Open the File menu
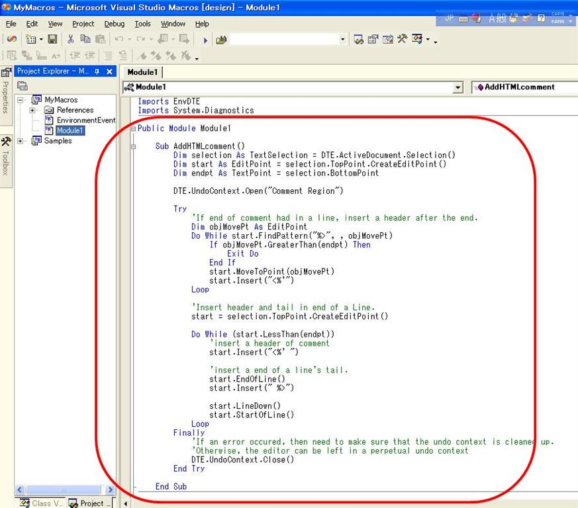Viewport: 578px width, 508px height. click(11, 24)
